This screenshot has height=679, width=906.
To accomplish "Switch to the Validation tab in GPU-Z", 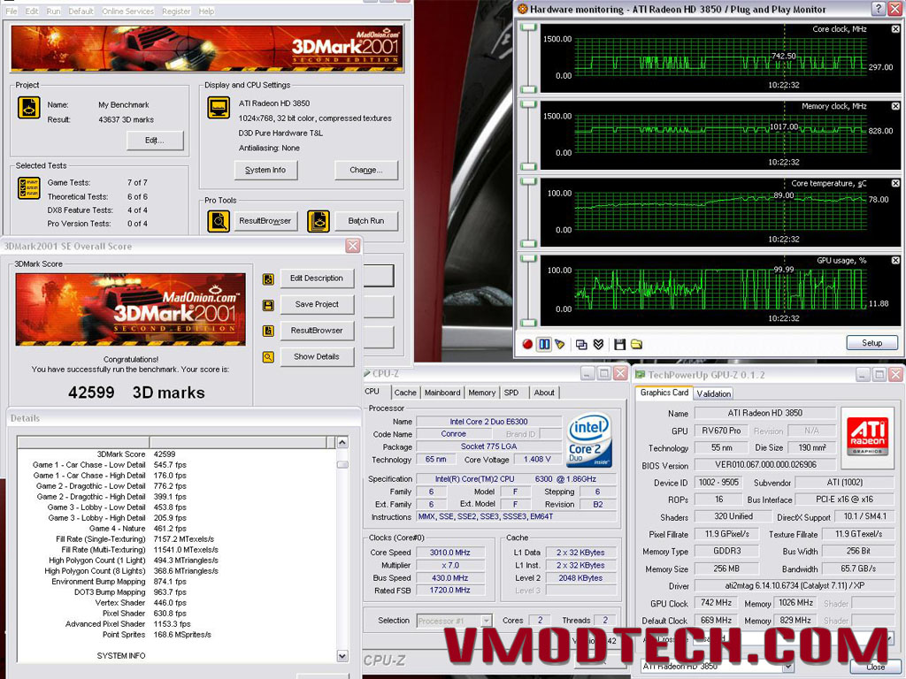I will [x=714, y=393].
